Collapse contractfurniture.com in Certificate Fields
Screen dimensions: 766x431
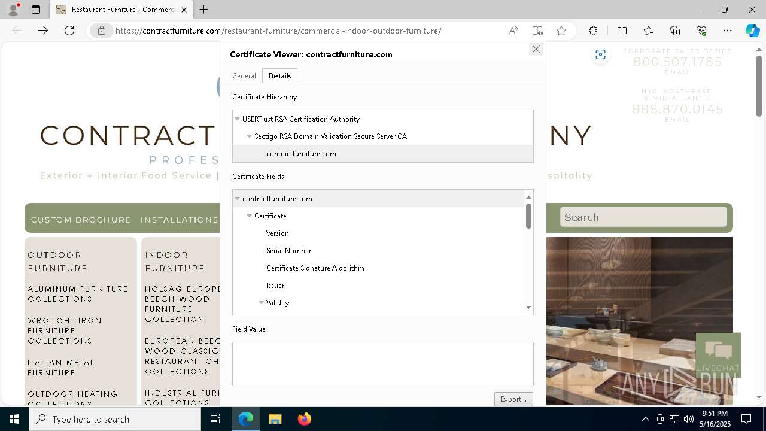pyautogui.click(x=238, y=199)
